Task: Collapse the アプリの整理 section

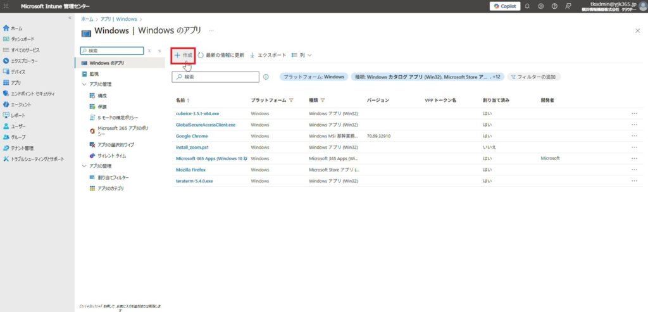Action: (x=85, y=166)
